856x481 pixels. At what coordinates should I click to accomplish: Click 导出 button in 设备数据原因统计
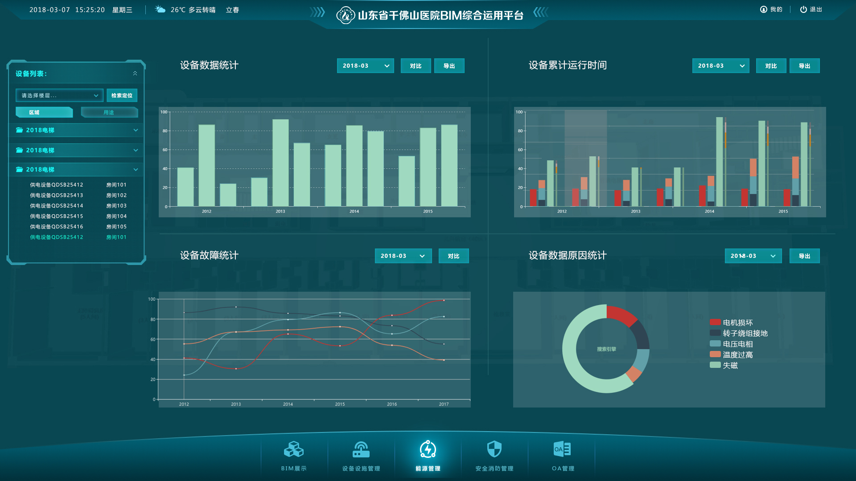(805, 256)
